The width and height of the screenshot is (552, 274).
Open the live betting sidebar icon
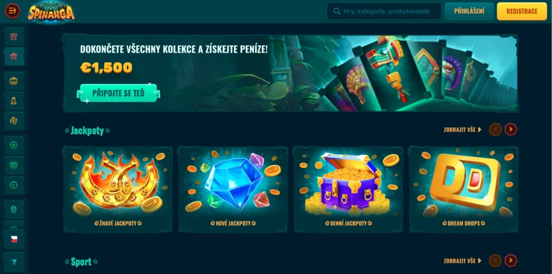(x=14, y=165)
